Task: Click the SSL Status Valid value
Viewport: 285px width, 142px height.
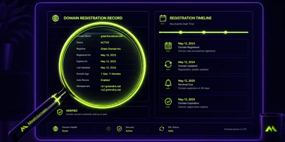Action: click(171, 131)
